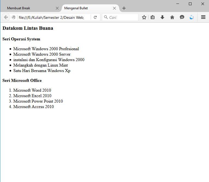
Task: Click subheading Seri Microsoft Office
Action: (x=22, y=80)
